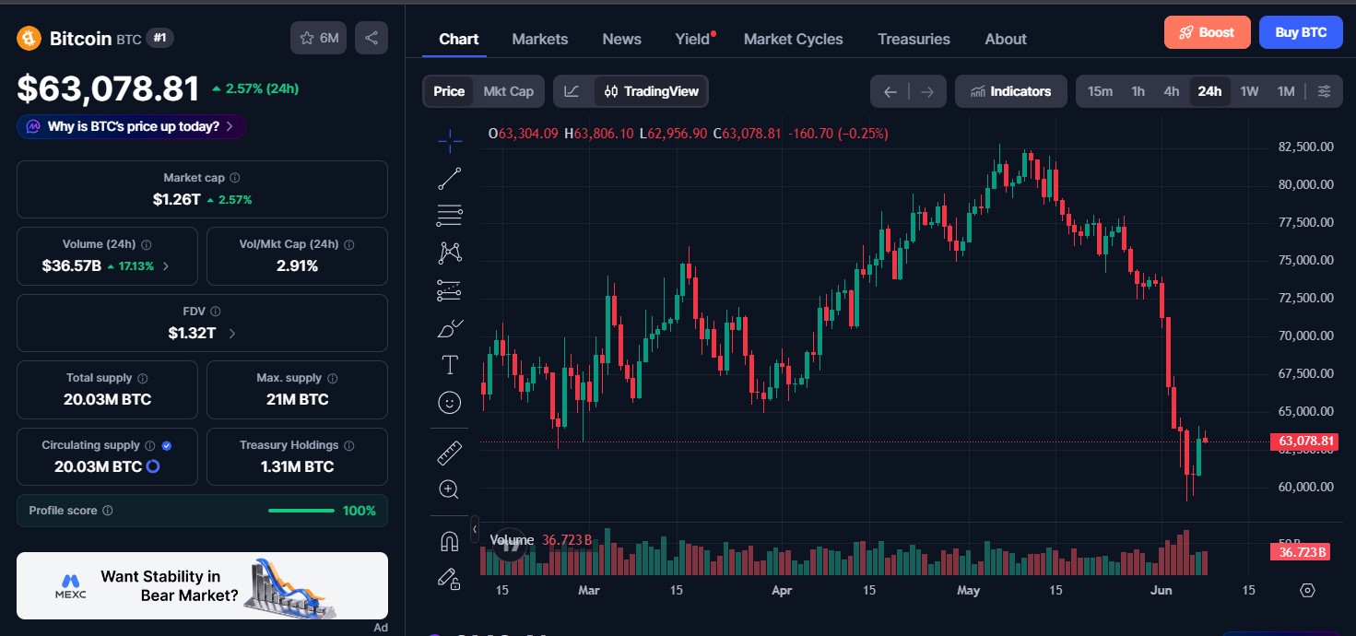Click current price label 63,078.81 on axis
1356x636 pixels.
pyautogui.click(x=1303, y=442)
